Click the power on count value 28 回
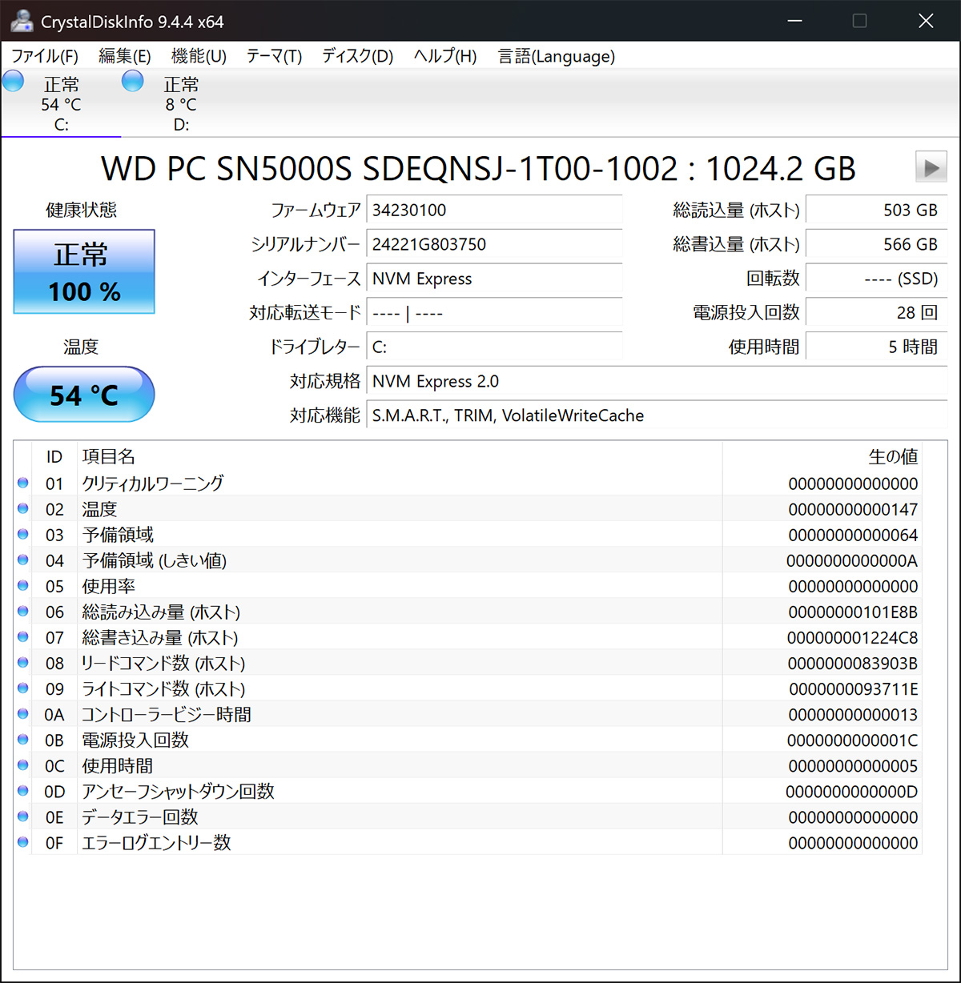Screen dimensions: 961x983 point(876,313)
